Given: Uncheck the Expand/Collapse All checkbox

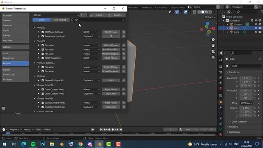Looking at the screenshot, I should click(x=43, y=81).
